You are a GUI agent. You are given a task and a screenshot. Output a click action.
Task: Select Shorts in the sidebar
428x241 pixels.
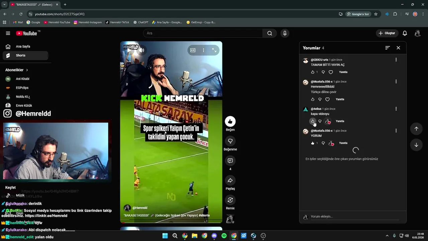(25, 56)
